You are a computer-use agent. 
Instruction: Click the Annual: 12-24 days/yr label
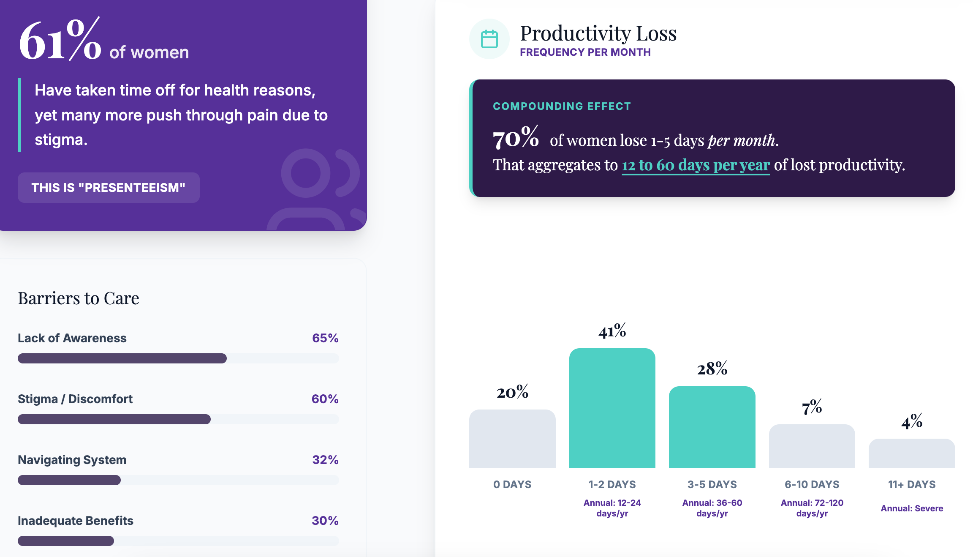tap(612, 508)
